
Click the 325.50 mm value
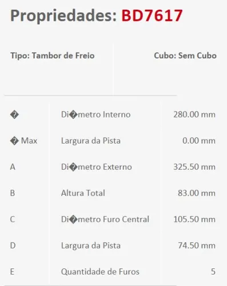tap(194, 167)
